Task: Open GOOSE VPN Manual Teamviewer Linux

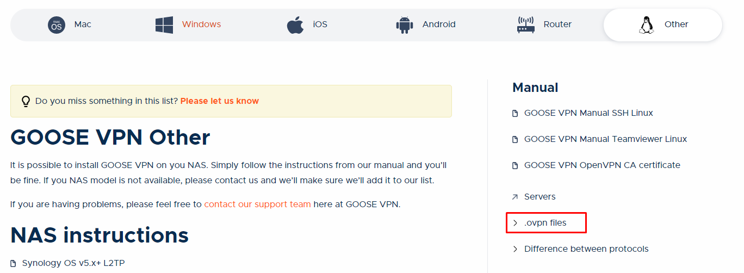Action: (x=605, y=139)
